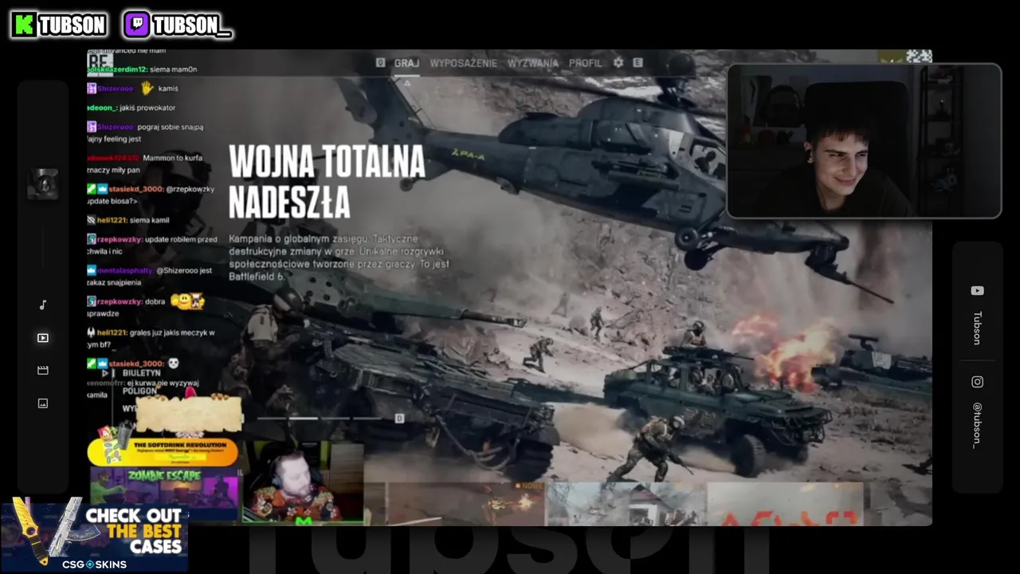1020x574 pixels.
Task: Click the D key hint beside carousel indicator
Action: pyautogui.click(x=399, y=418)
